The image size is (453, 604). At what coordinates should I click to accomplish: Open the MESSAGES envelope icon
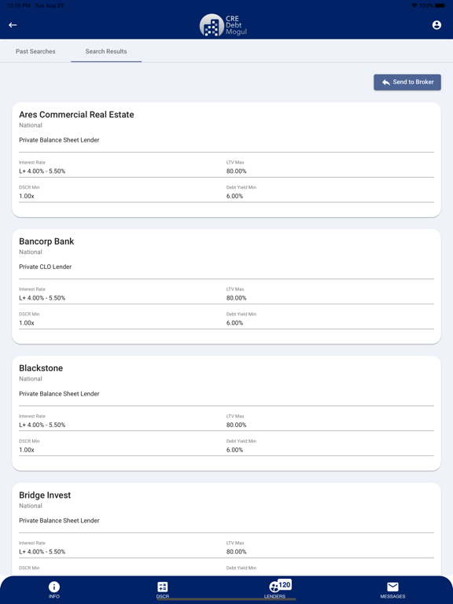392,589
